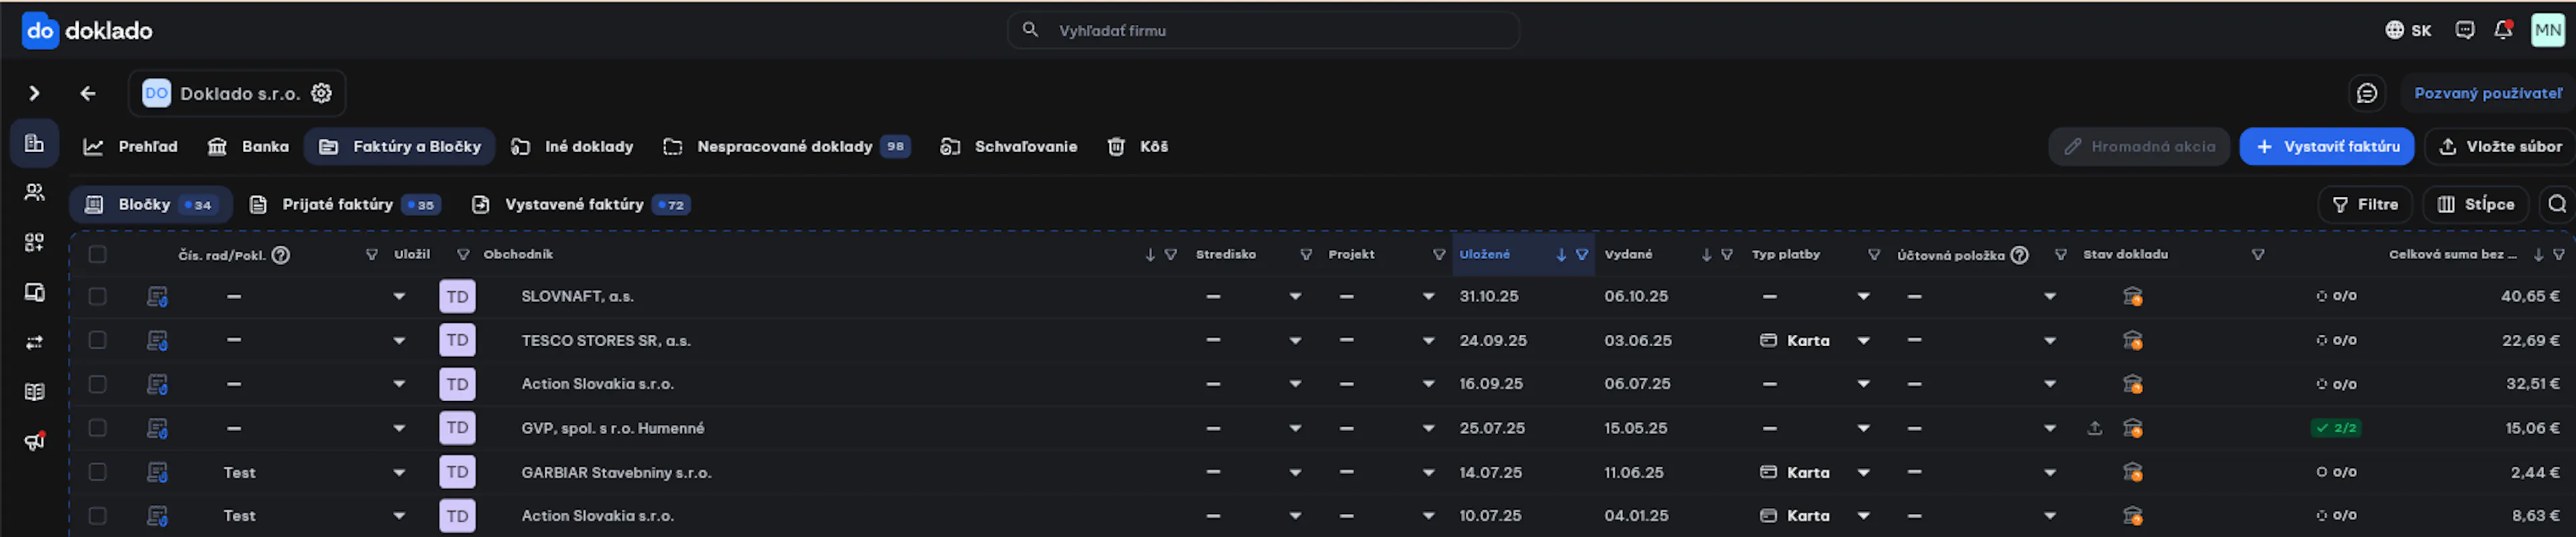Open the Účtovná položka dropdown in SLOVNAFT row
The width and height of the screenshot is (2576, 537).
click(2050, 297)
